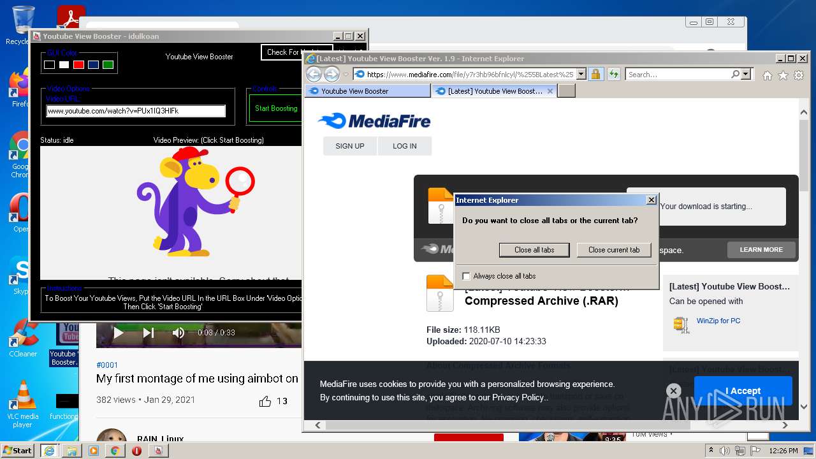Skip to next video button

[148, 333]
